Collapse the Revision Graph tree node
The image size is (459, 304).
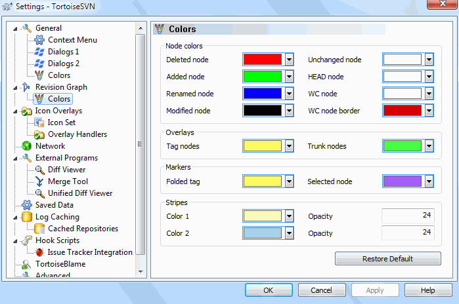pos(15,88)
